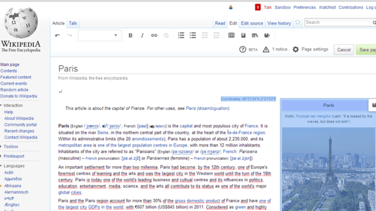Viewport: 376px width, 211px height.
Task: Click the Save page button
Action: tap(366, 50)
